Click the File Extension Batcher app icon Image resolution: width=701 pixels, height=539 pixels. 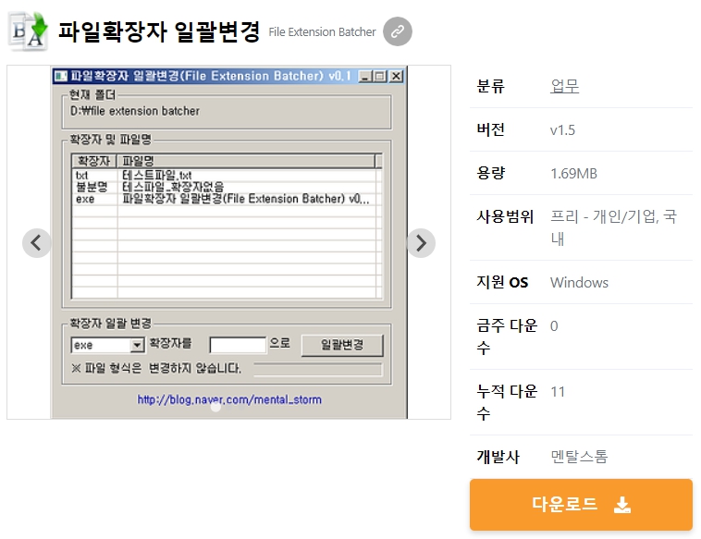pos(28,31)
